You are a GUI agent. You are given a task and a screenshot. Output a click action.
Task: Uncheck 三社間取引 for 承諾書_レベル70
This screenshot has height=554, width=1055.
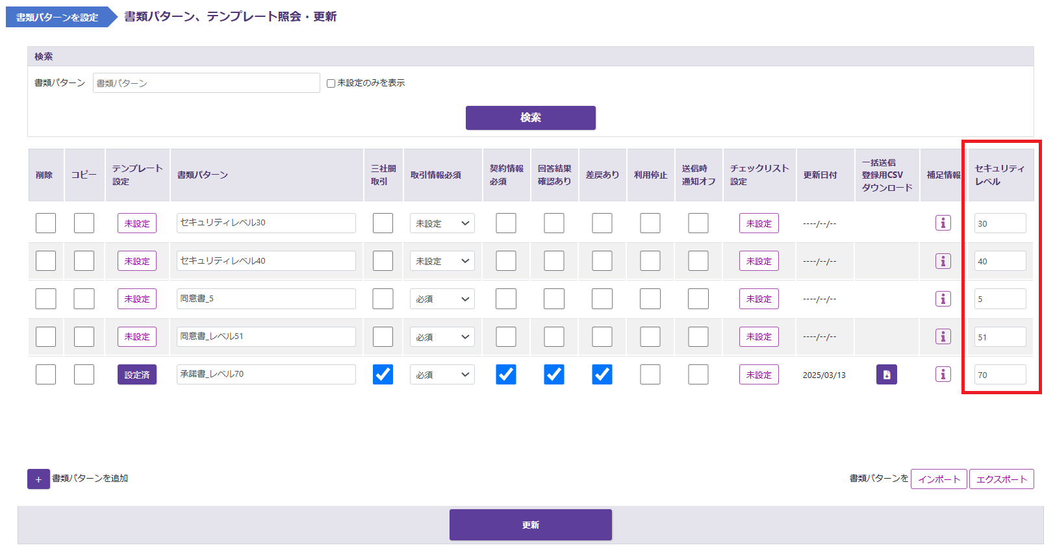coord(383,375)
